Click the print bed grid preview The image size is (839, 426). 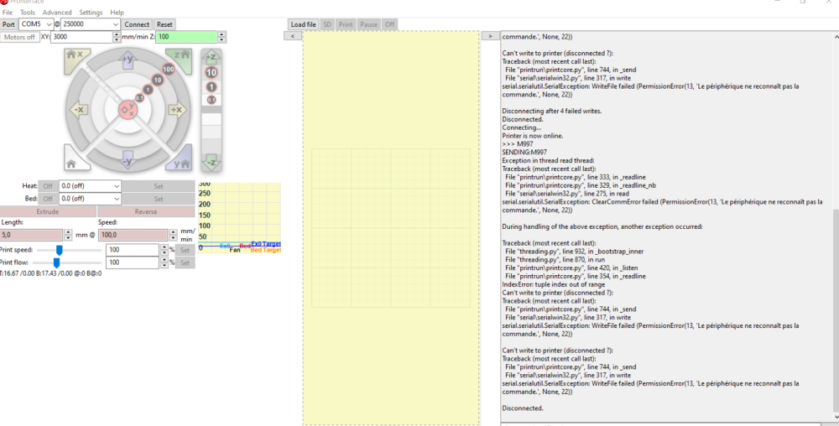pyautogui.click(x=391, y=228)
